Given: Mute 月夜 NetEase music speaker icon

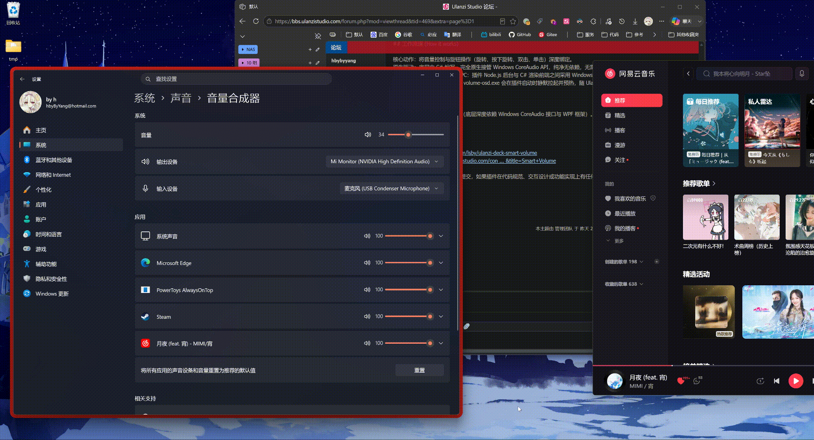Looking at the screenshot, I should pyautogui.click(x=367, y=343).
